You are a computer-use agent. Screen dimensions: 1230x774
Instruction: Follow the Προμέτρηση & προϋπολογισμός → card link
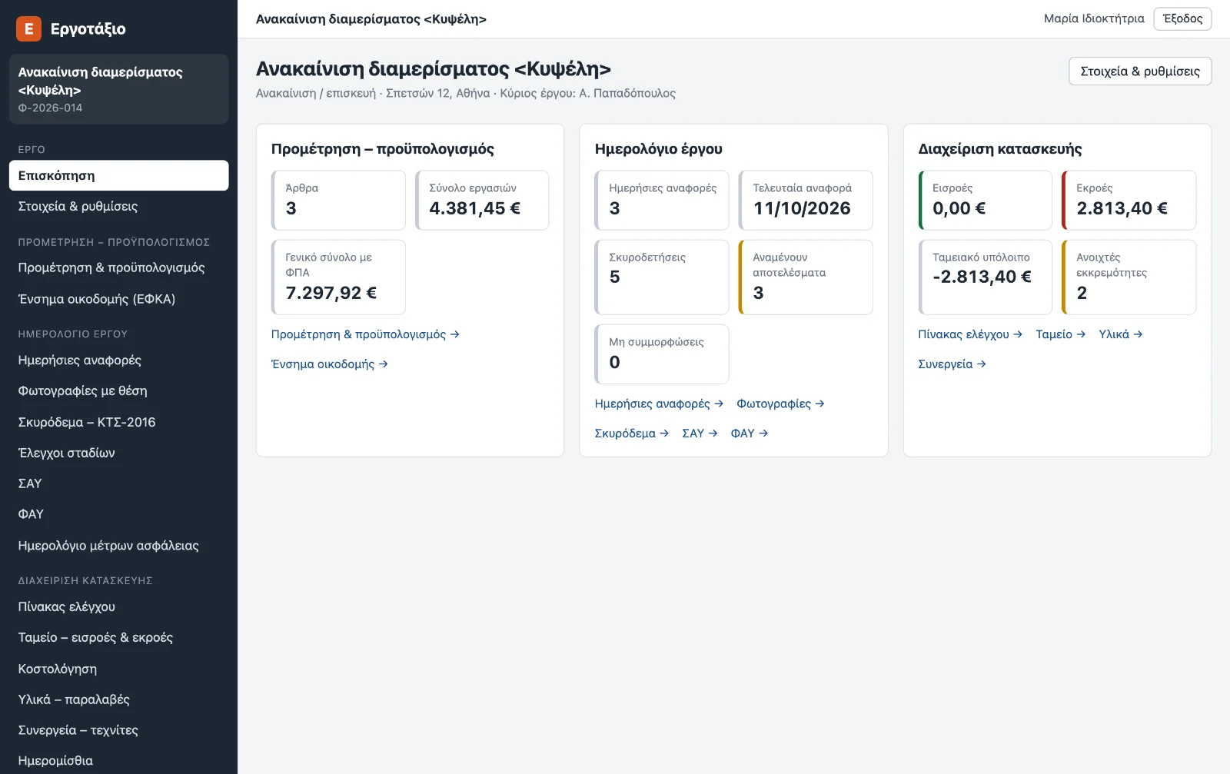[x=365, y=334]
